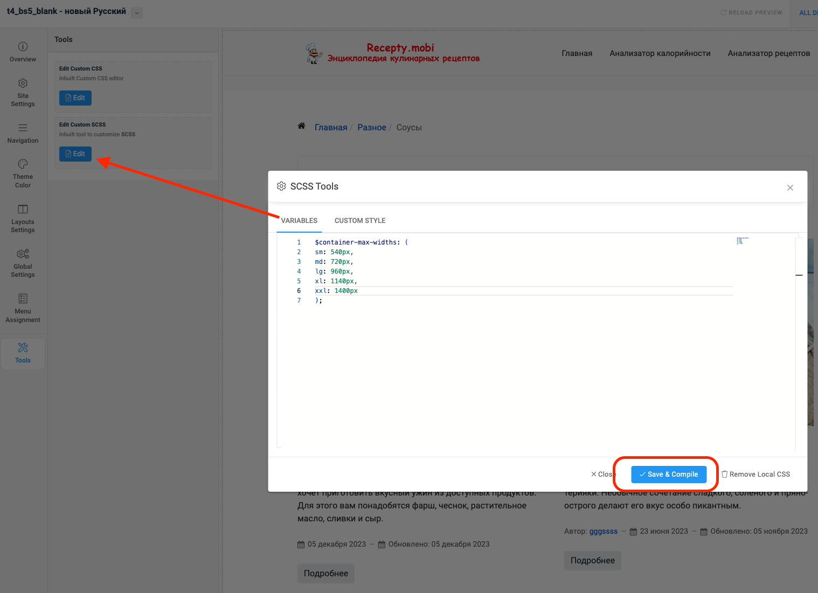Click the Tools sidebar icon
This screenshot has width=818, height=593.
coord(23,353)
